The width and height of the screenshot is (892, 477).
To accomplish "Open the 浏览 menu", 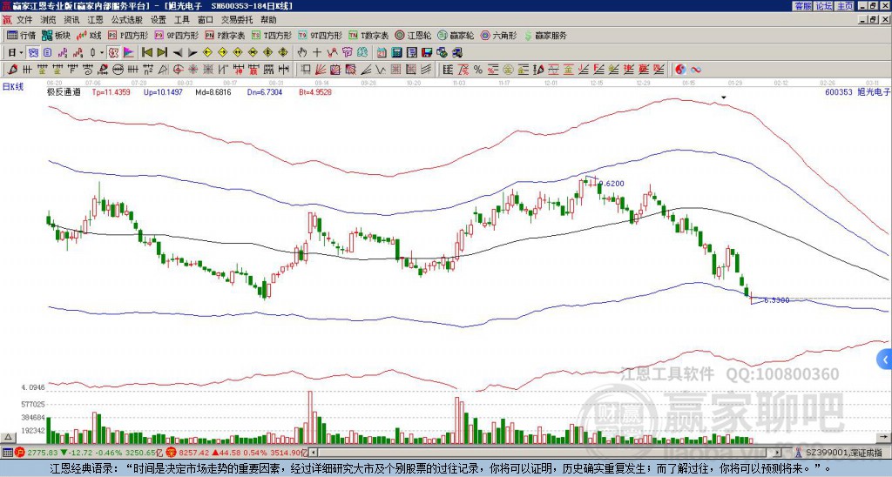I will pos(49,20).
